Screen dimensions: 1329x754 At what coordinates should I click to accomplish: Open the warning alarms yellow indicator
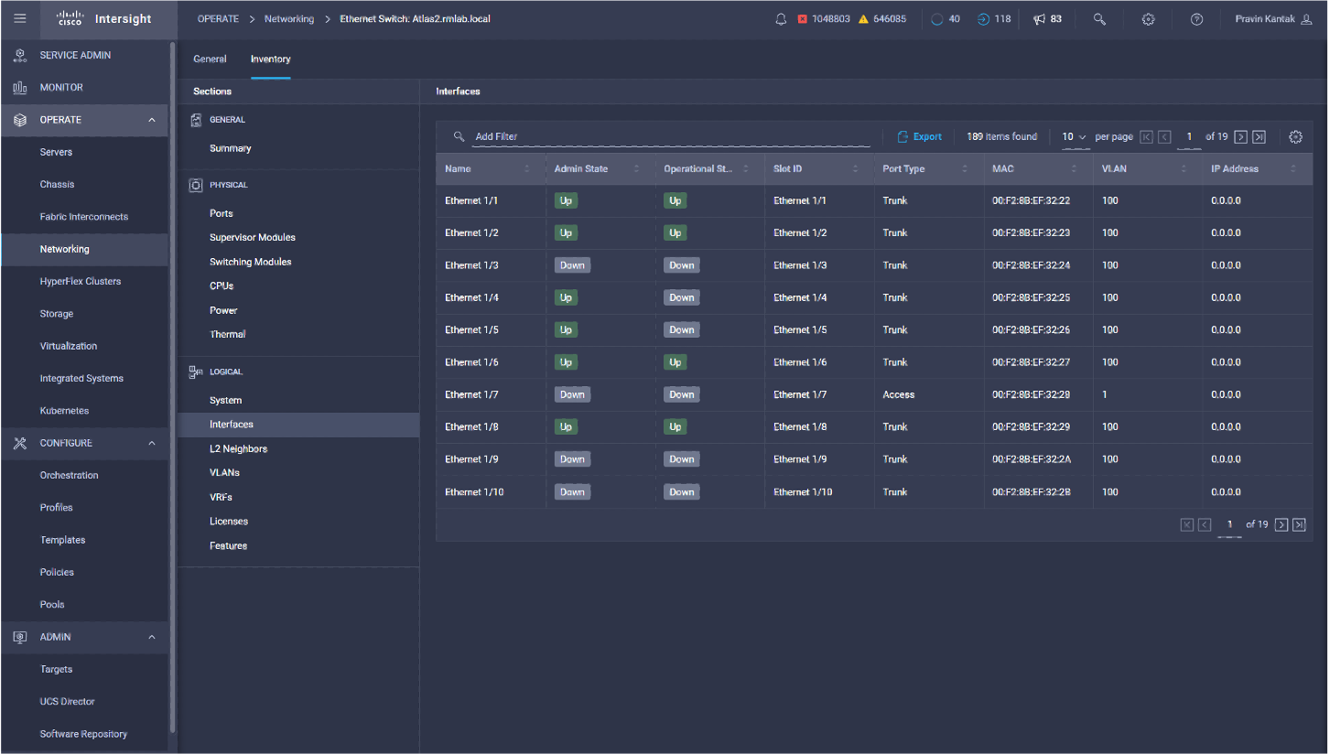(x=882, y=19)
